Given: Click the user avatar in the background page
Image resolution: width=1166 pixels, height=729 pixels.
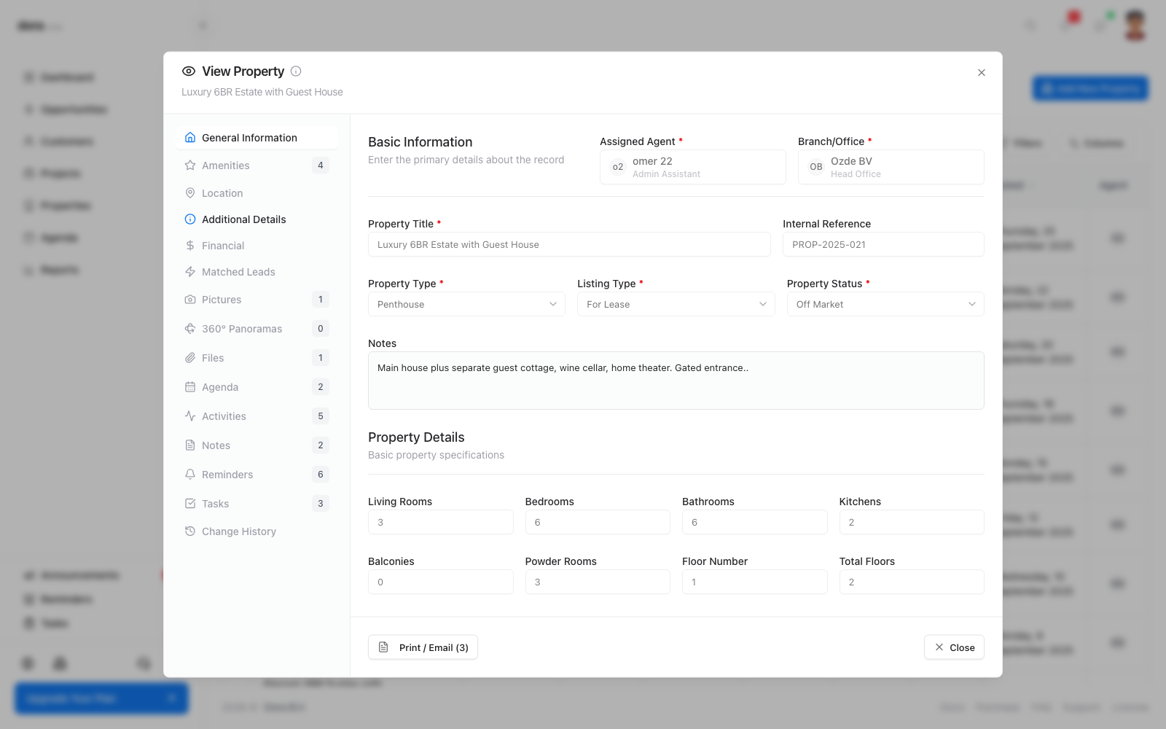Looking at the screenshot, I should pyautogui.click(x=1135, y=26).
